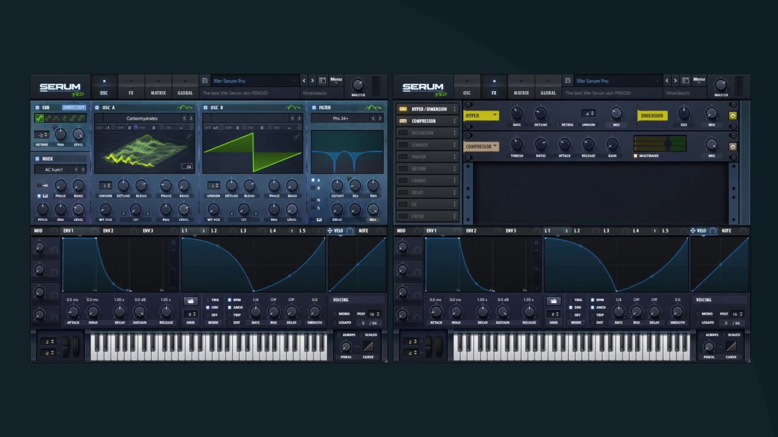Open preset browser icon in right Serum window
Image resolution: width=778 pixels, height=437 pixels.
click(x=686, y=80)
